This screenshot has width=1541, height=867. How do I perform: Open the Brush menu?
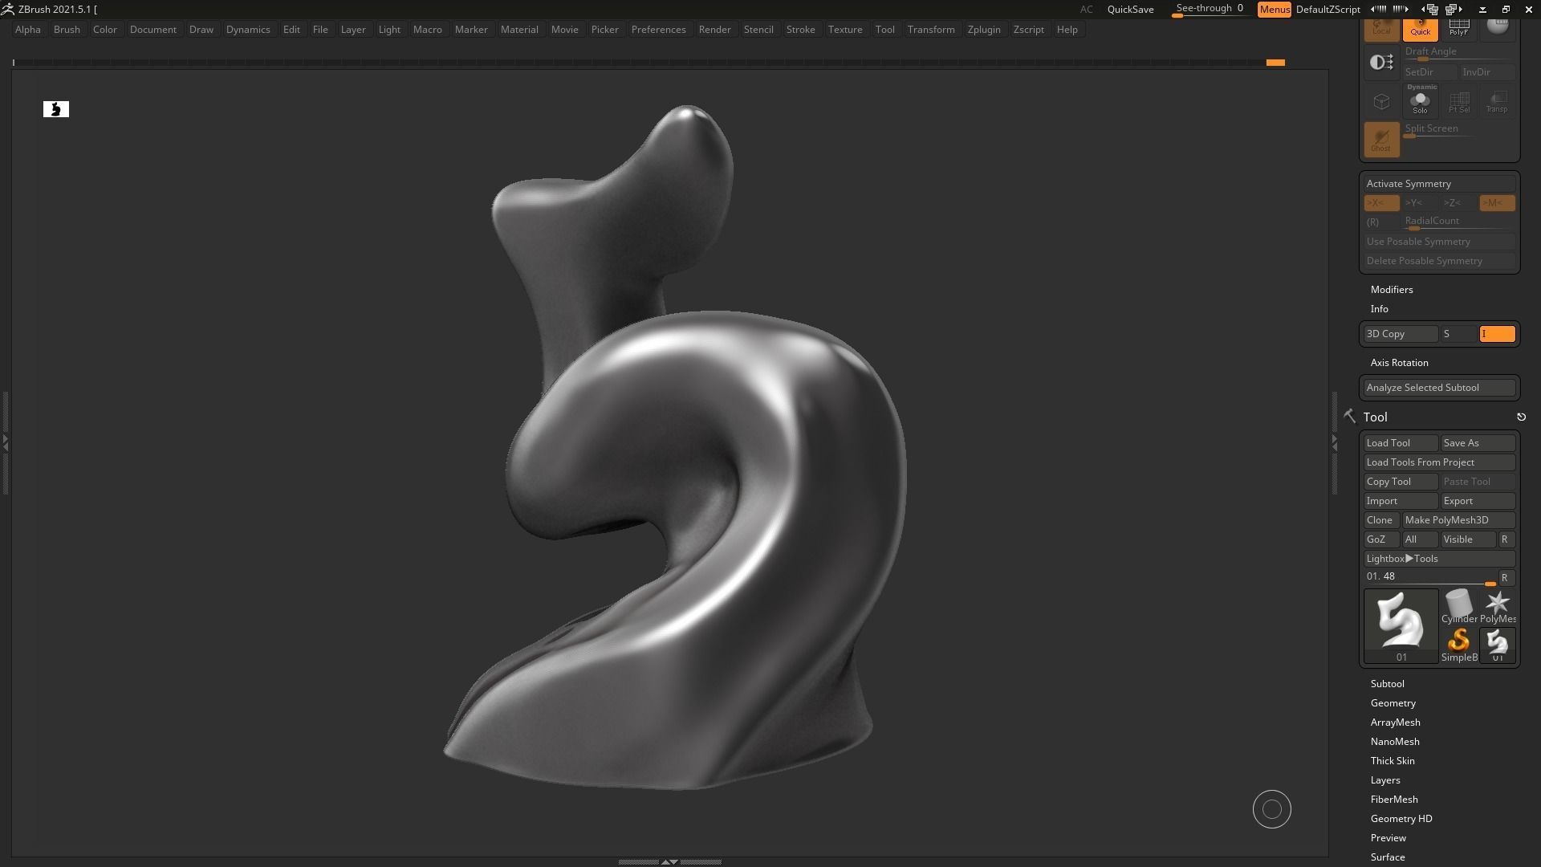pyautogui.click(x=67, y=30)
